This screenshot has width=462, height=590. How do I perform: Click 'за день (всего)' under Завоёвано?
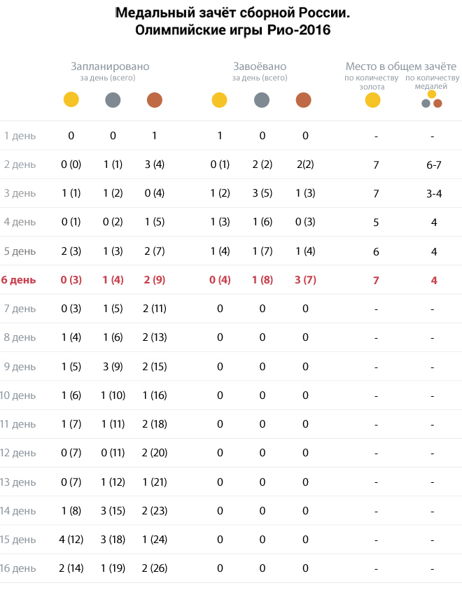pyautogui.click(x=260, y=78)
